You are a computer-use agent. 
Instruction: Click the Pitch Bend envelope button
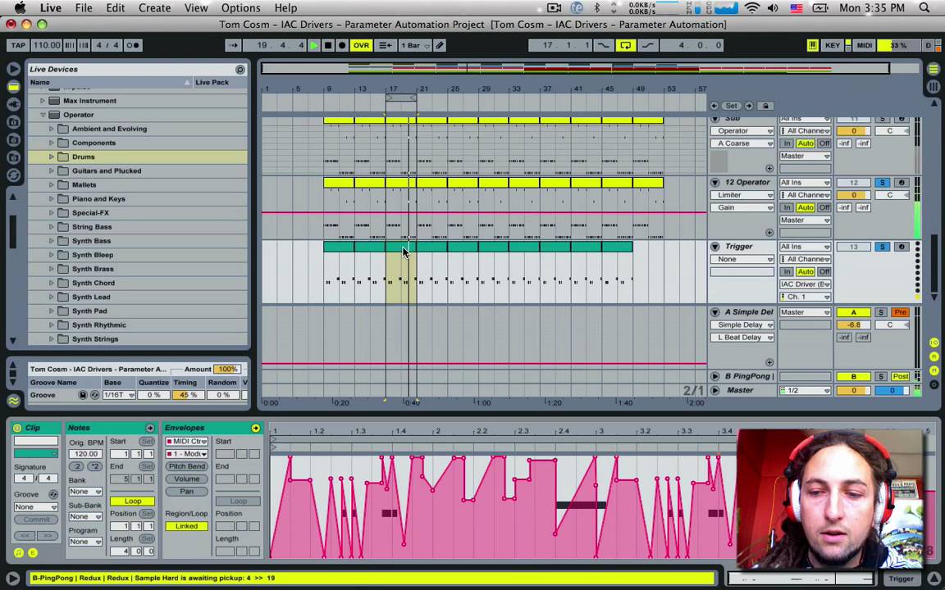pyautogui.click(x=186, y=466)
